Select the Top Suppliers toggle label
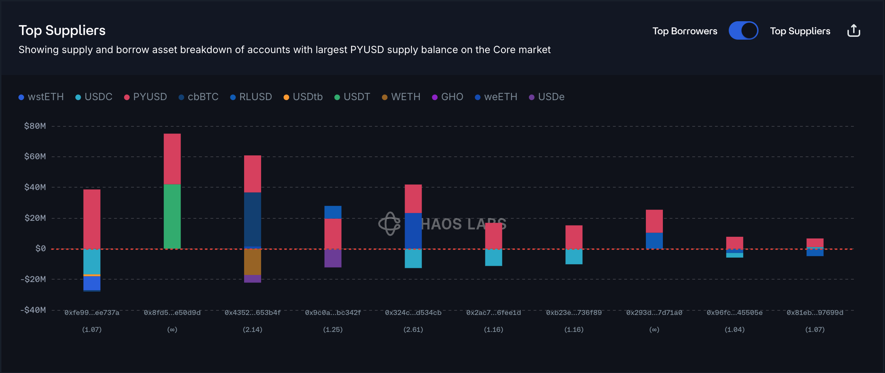This screenshot has height=373, width=885. point(800,31)
